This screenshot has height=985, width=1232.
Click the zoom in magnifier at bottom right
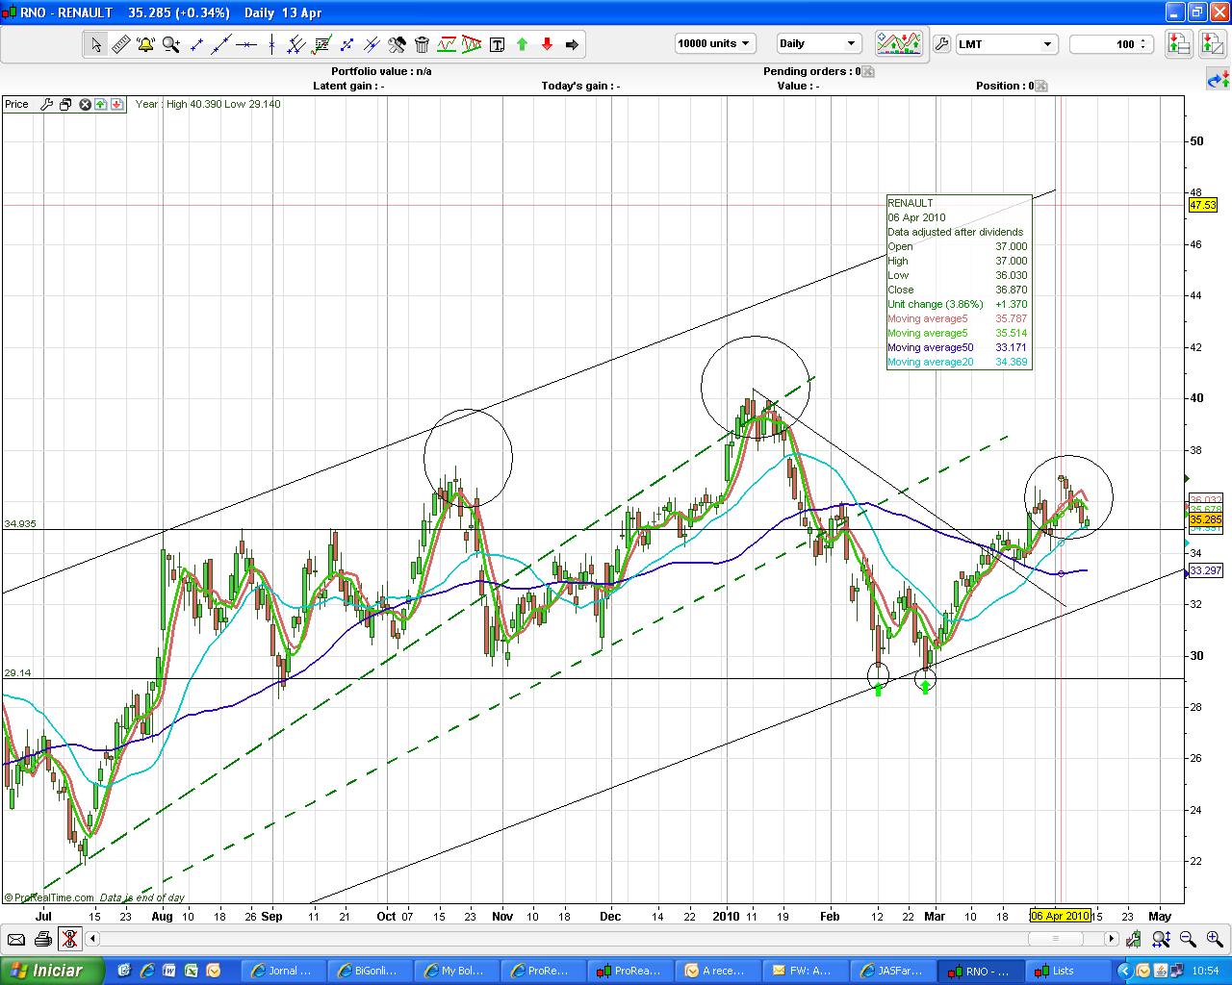point(1214,939)
